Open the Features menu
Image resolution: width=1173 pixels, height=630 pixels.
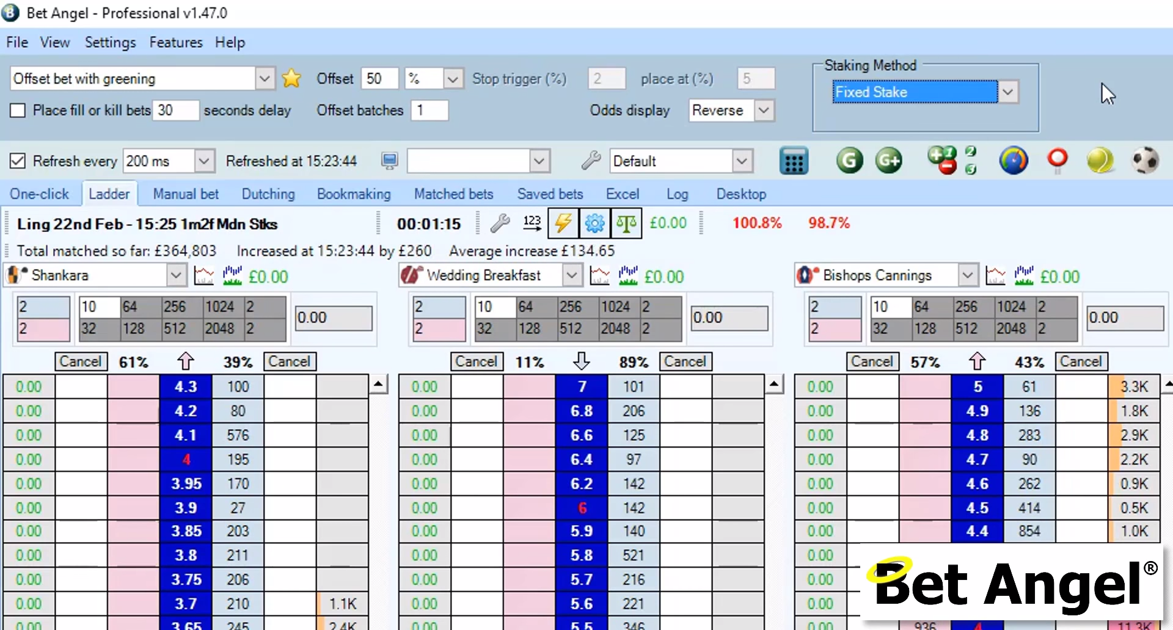[x=176, y=43]
